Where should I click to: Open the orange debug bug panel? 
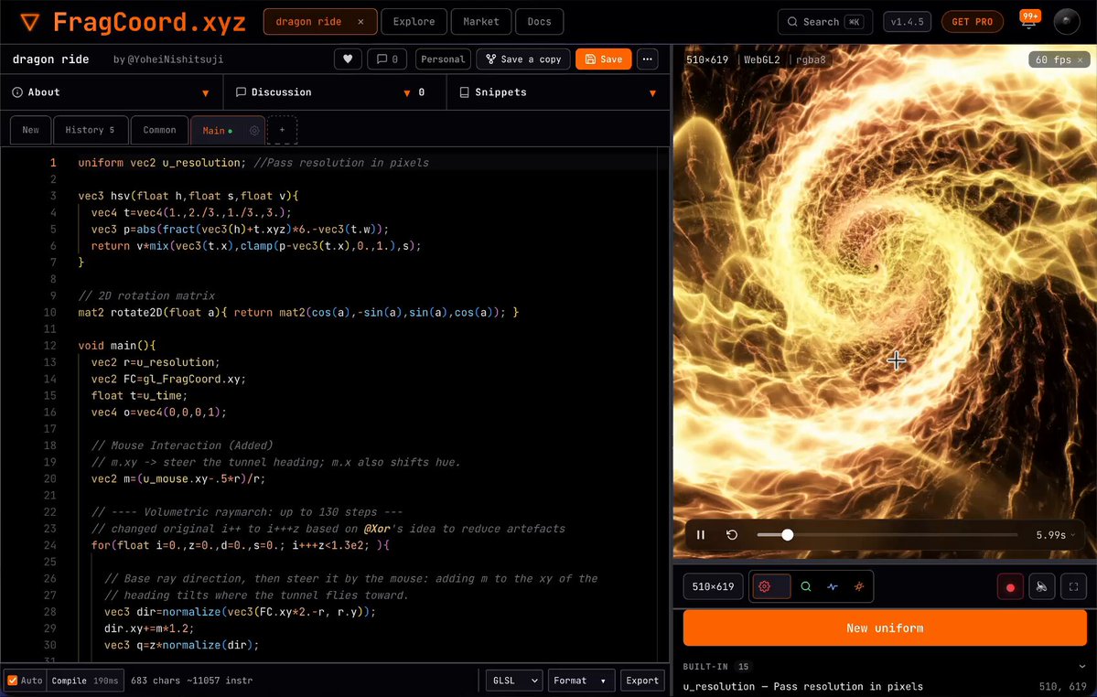[x=859, y=586]
